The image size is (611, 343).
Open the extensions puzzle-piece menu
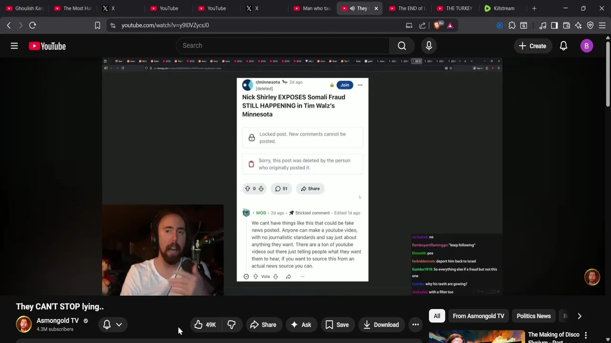click(x=512, y=25)
